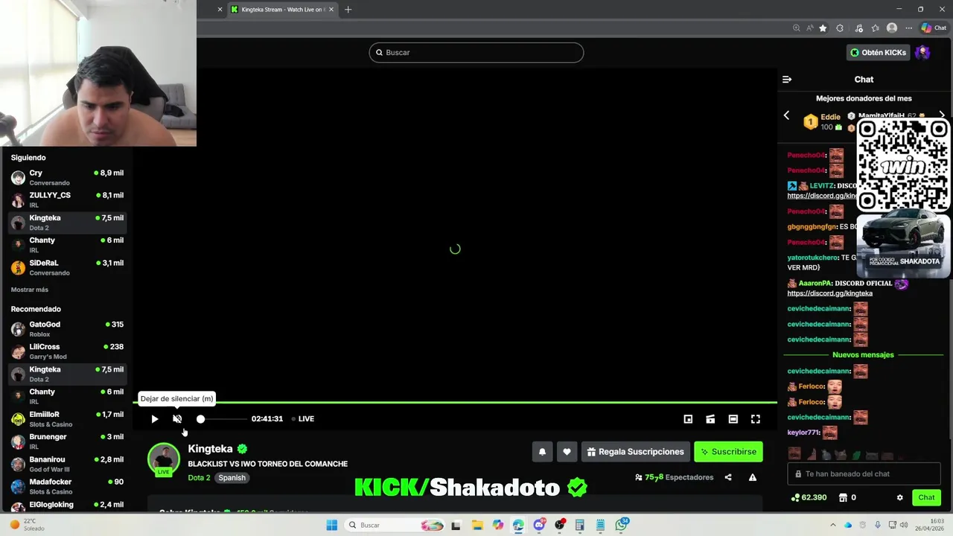Open chat settings gear
The width and height of the screenshot is (953, 536).
pos(899,497)
